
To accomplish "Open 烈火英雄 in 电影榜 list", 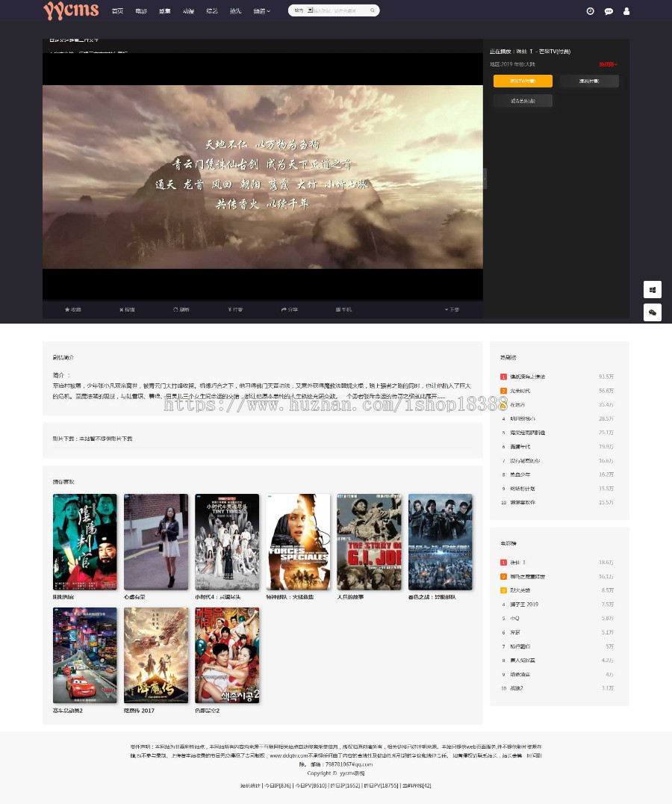I will [x=520, y=591].
